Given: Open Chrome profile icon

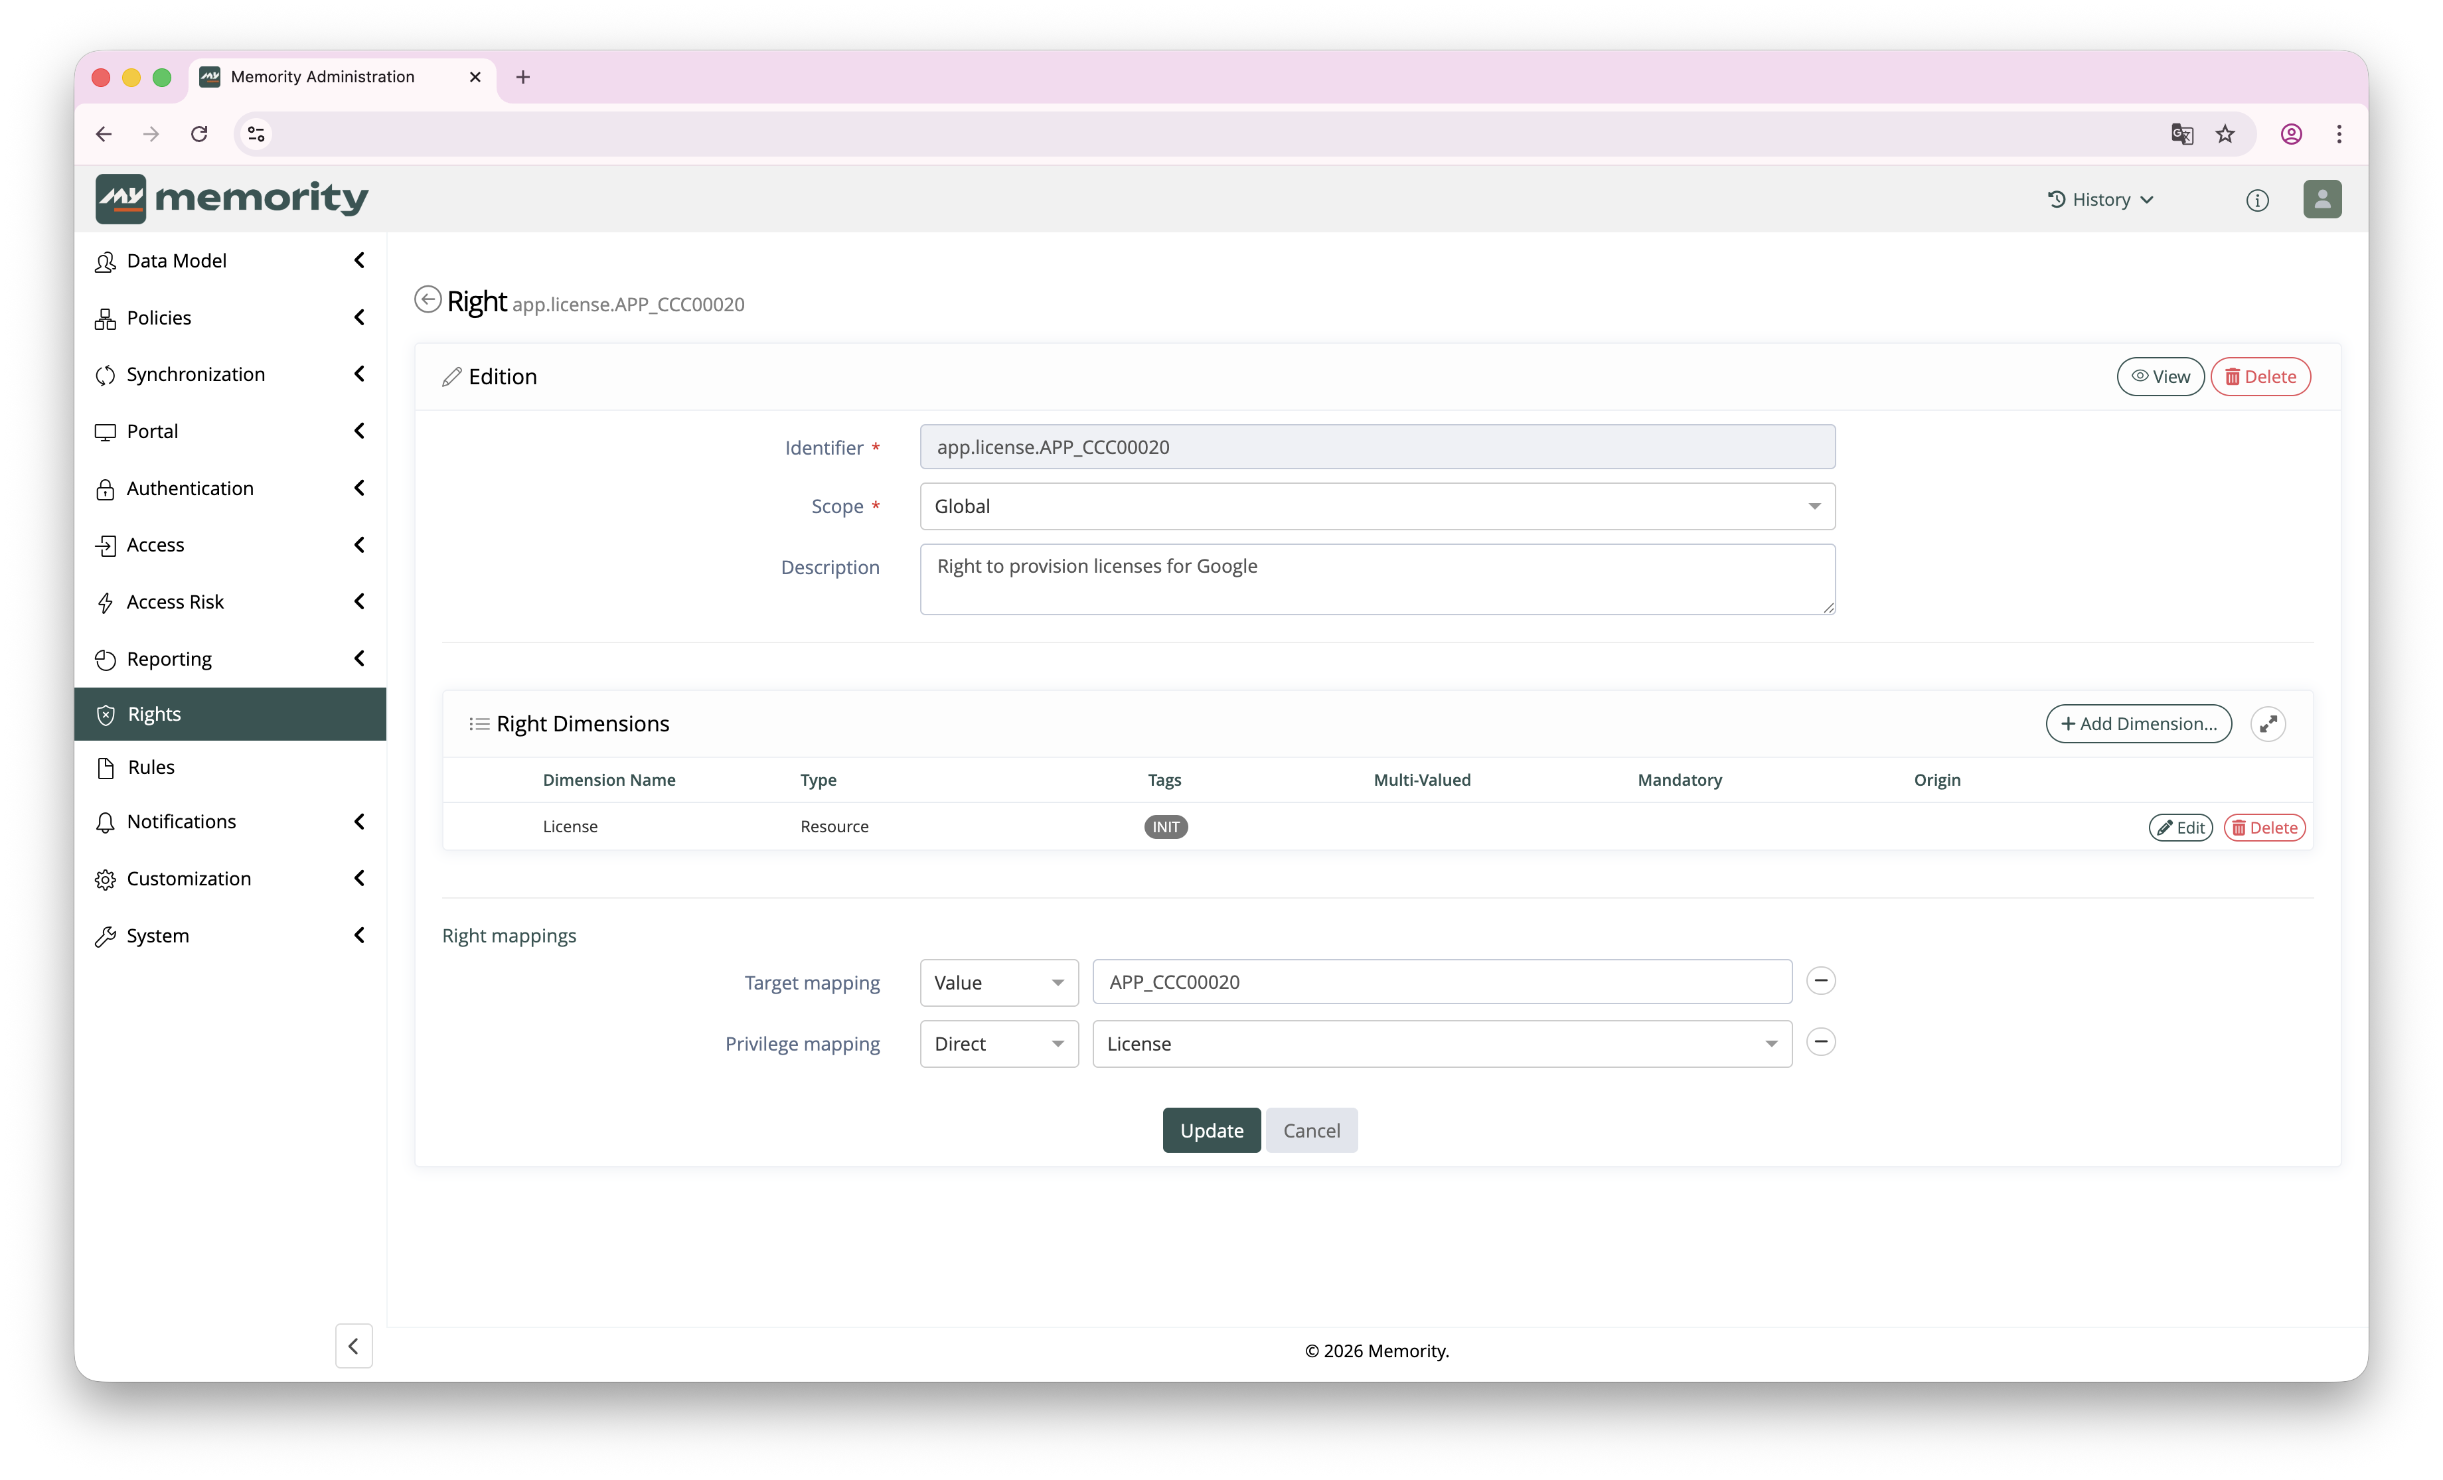Looking at the screenshot, I should (2291, 134).
